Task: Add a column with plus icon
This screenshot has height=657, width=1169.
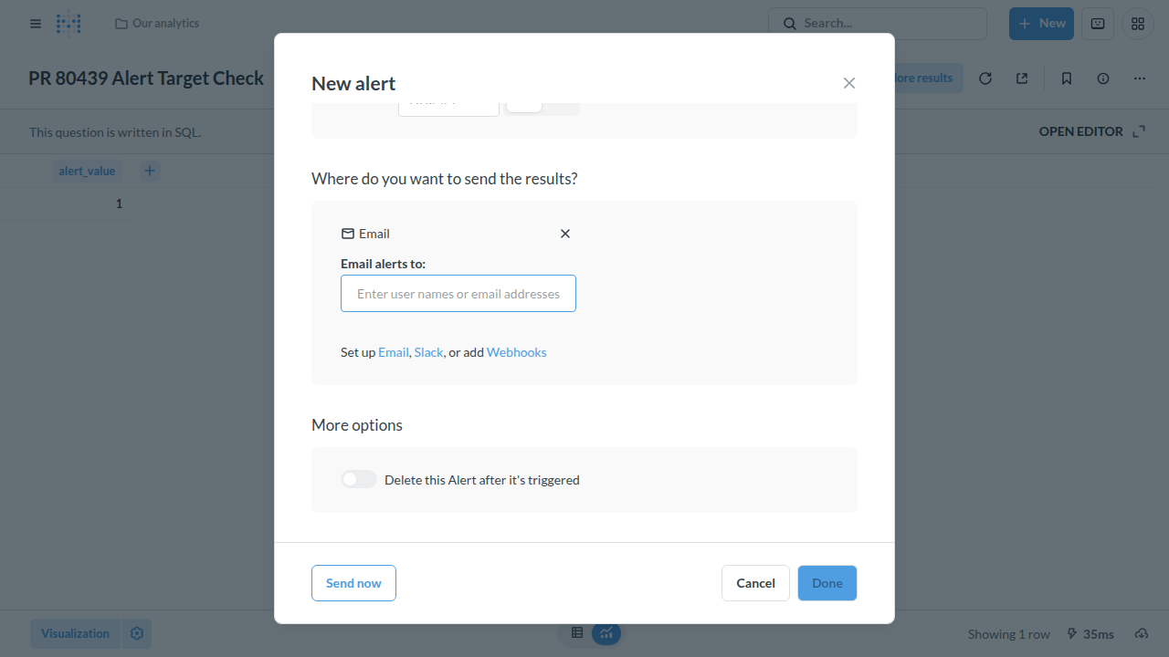Action: (150, 171)
